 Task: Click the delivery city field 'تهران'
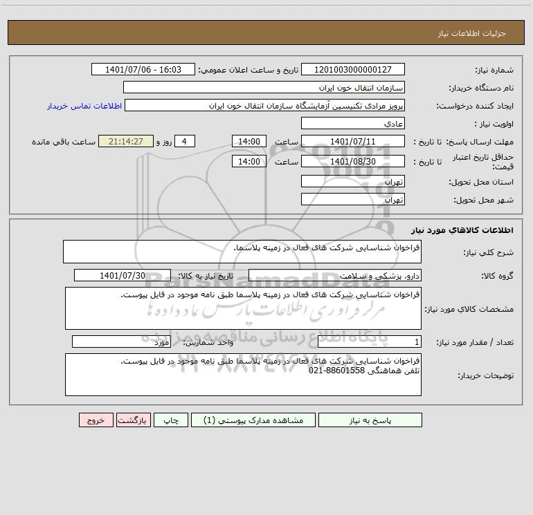353,199
